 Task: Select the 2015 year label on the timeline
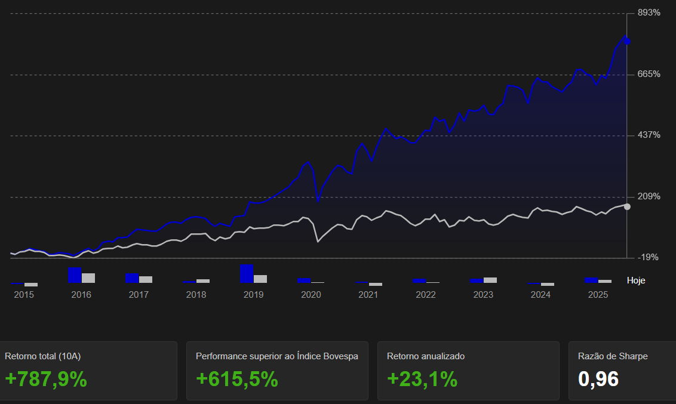coord(24,295)
